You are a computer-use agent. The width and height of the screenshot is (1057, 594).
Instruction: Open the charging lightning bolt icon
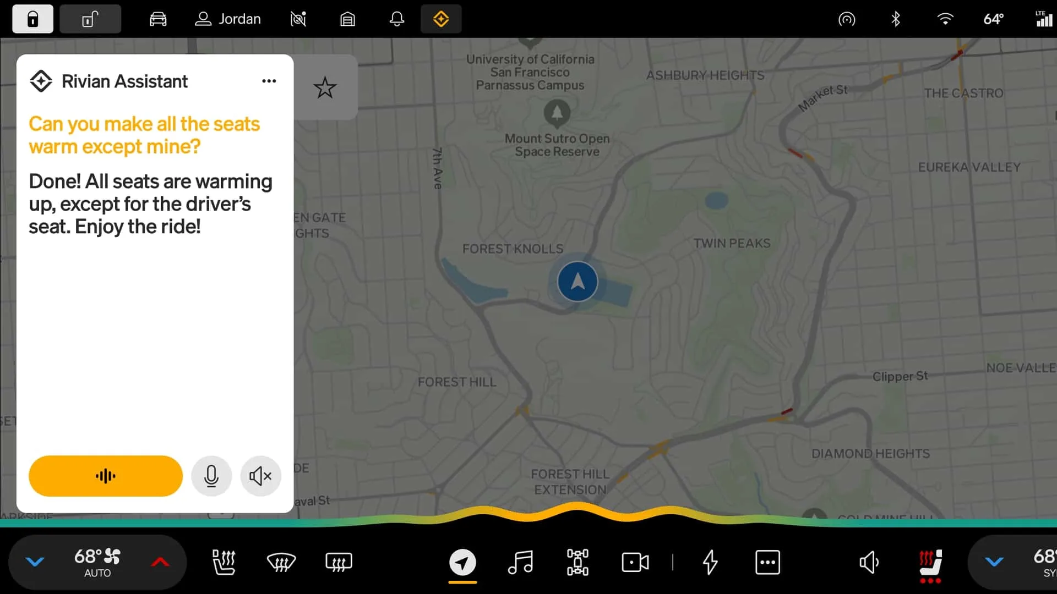[710, 562]
